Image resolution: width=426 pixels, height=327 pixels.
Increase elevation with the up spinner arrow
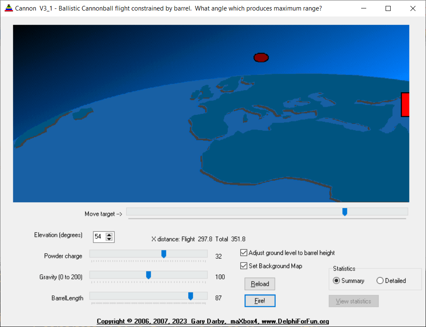109,235
